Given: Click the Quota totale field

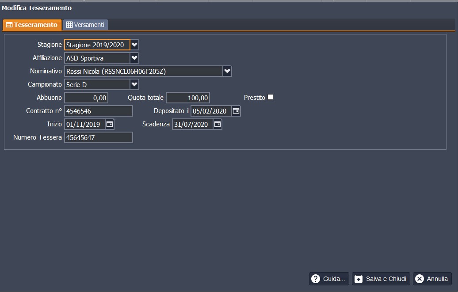Looking at the screenshot, I should (188, 98).
